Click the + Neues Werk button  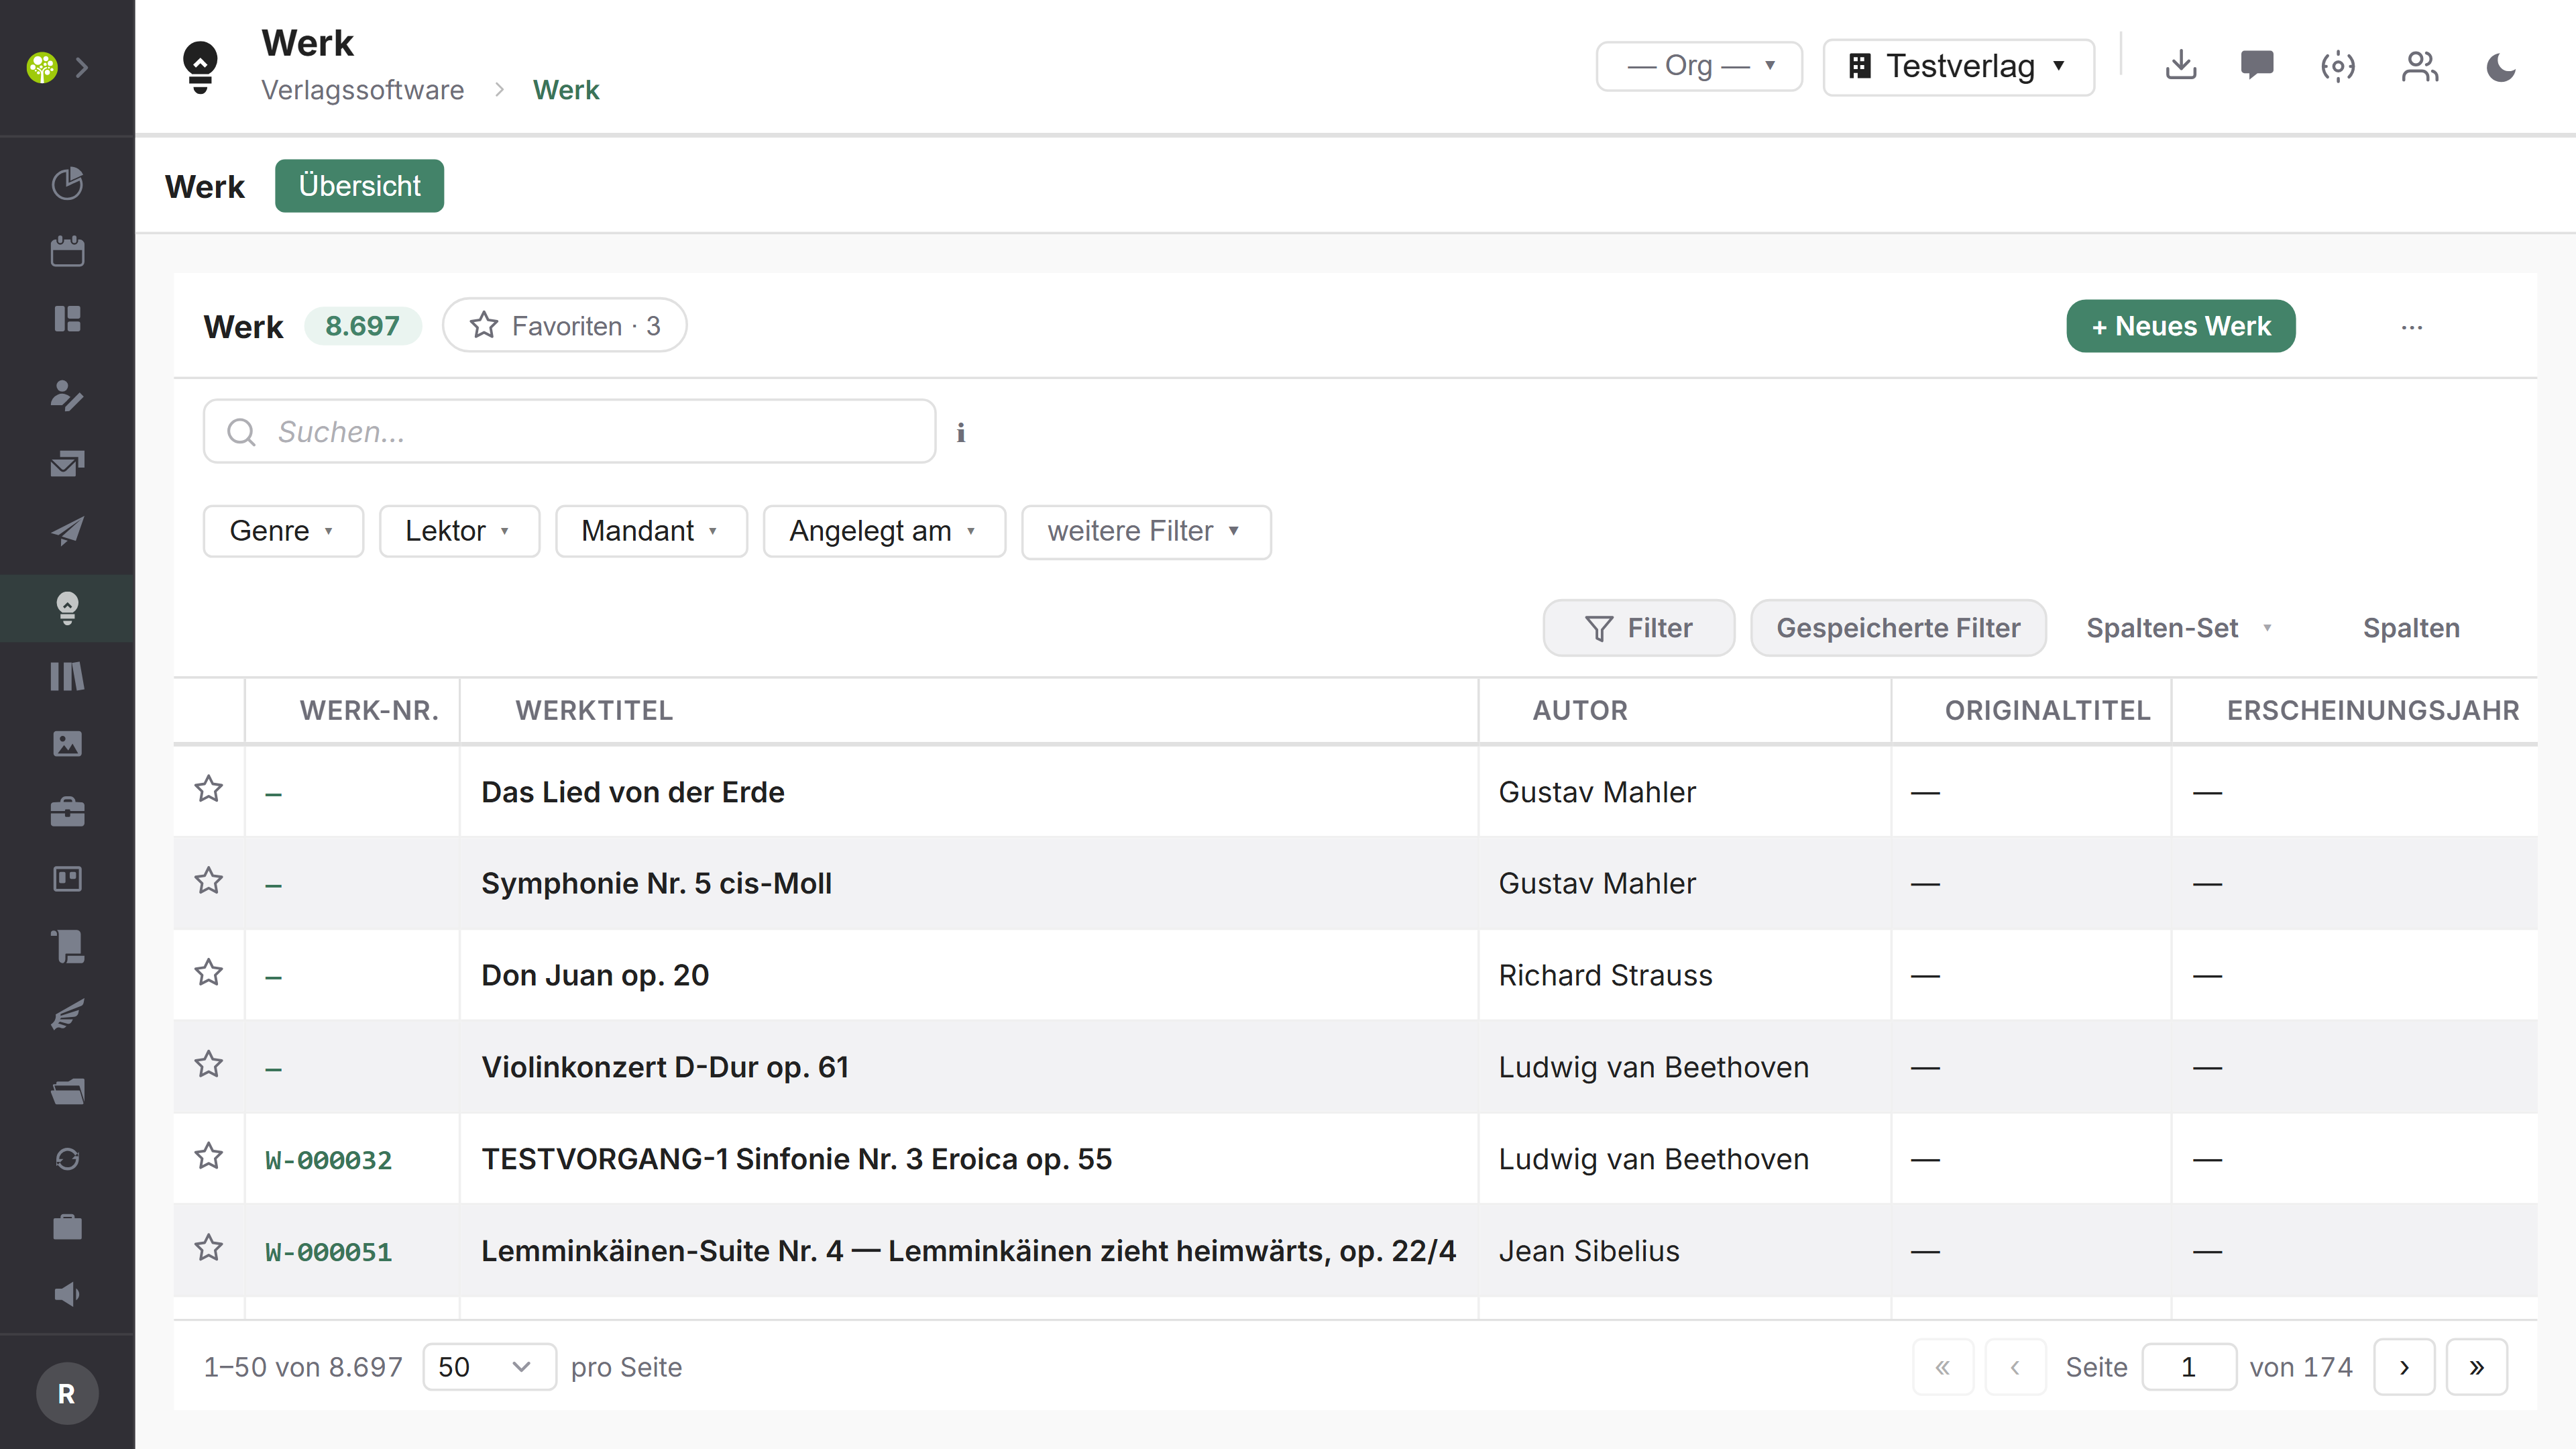2181,326
